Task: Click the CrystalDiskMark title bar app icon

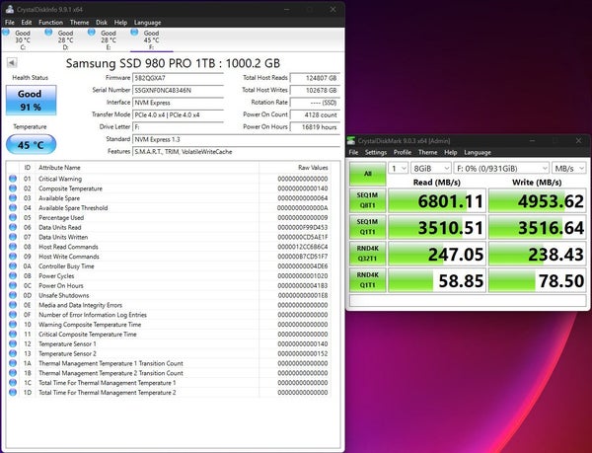Action: 351,141
